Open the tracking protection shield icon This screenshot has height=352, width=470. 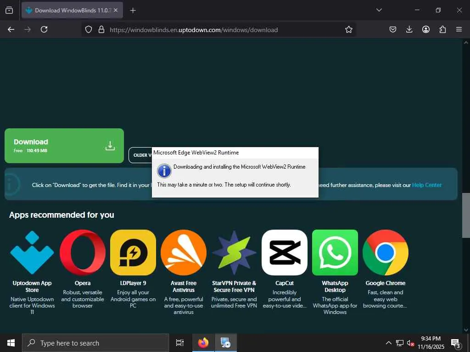(x=89, y=30)
